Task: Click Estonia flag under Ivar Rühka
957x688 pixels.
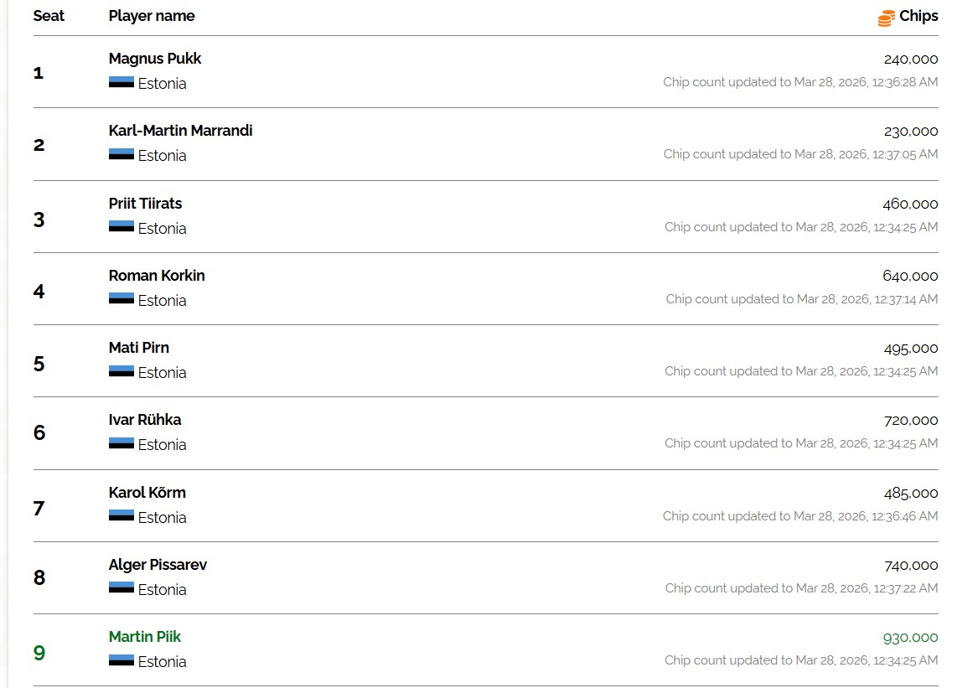Action: pos(122,443)
